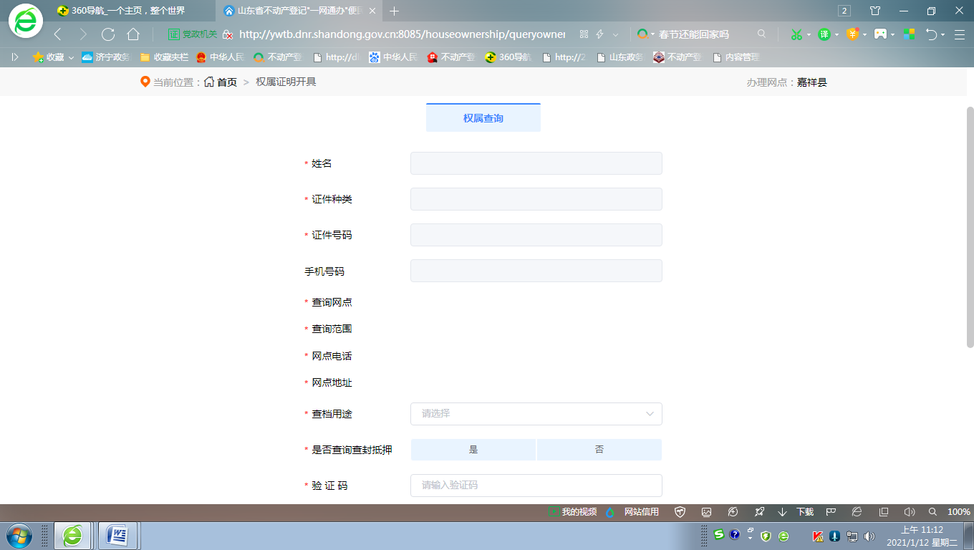Switch to the 360导航 browser tab
974x550 pixels.
point(129,11)
